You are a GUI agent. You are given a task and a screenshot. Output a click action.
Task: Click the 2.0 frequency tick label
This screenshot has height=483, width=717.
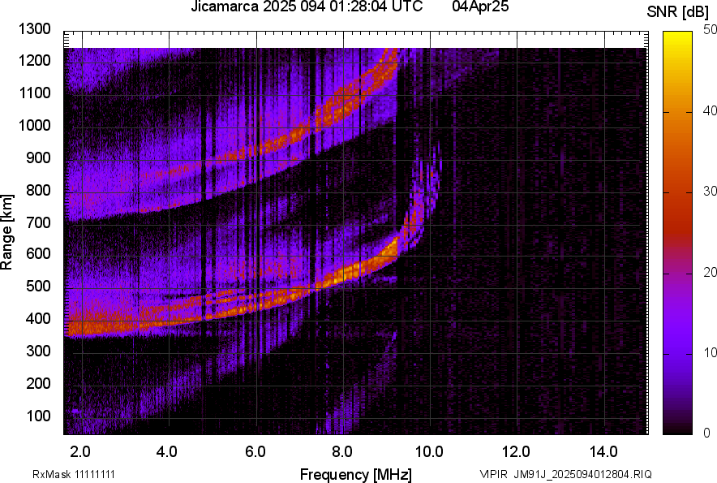click(x=80, y=452)
